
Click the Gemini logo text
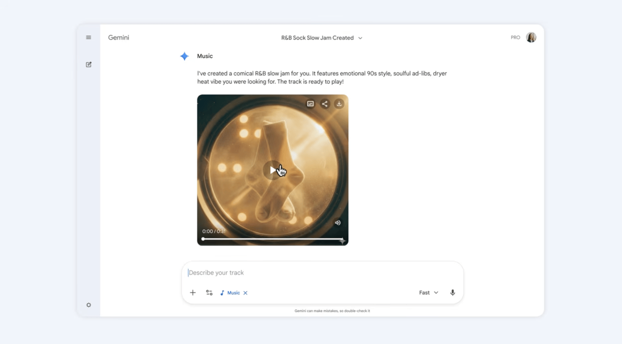coord(118,38)
